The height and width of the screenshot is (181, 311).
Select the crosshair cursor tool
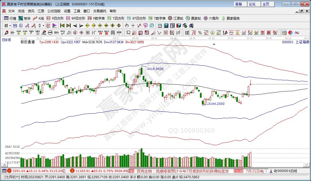(133, 26)
